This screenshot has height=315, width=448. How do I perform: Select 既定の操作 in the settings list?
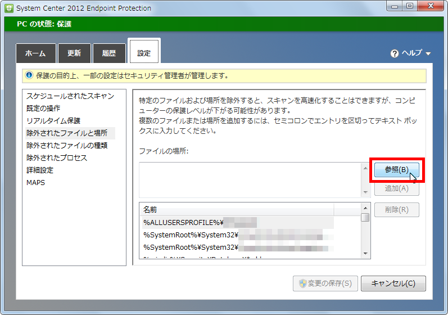(43, 109)
